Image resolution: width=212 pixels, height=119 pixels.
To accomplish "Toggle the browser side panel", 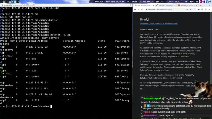I will [202, 10].
